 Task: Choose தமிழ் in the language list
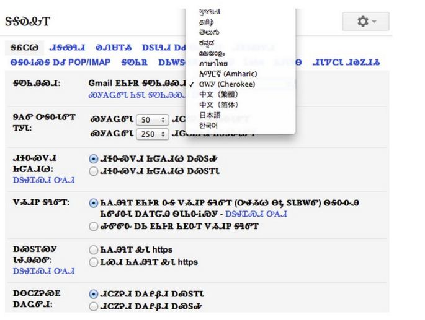(x=206, y=22)
